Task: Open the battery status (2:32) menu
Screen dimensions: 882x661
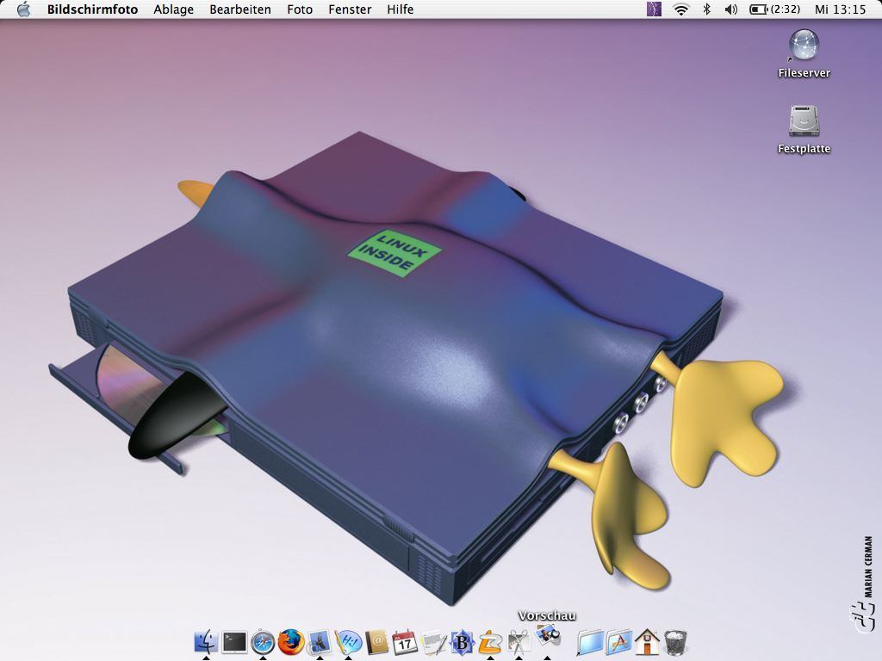Action: [774, 9]
